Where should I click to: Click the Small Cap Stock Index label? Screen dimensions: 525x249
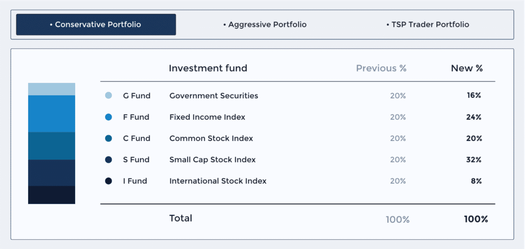pyautogui.click(x=212, y=160)
